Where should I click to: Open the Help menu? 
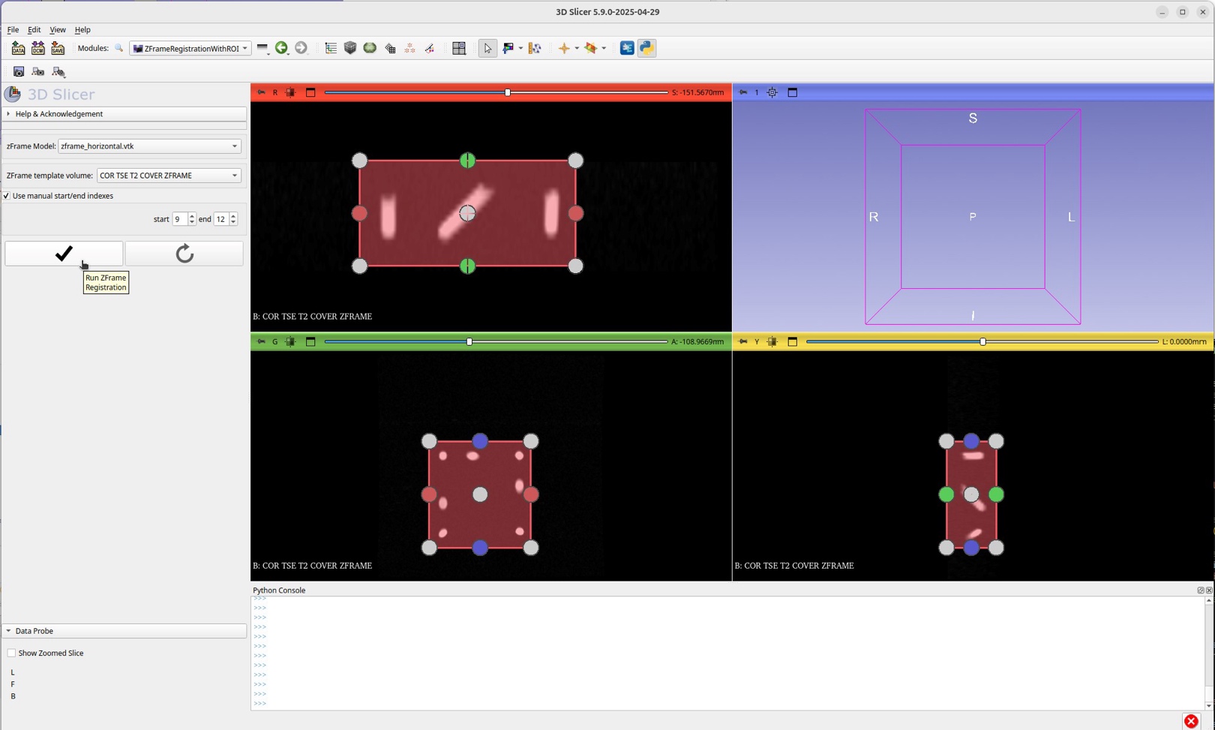[x=82, y=29]
